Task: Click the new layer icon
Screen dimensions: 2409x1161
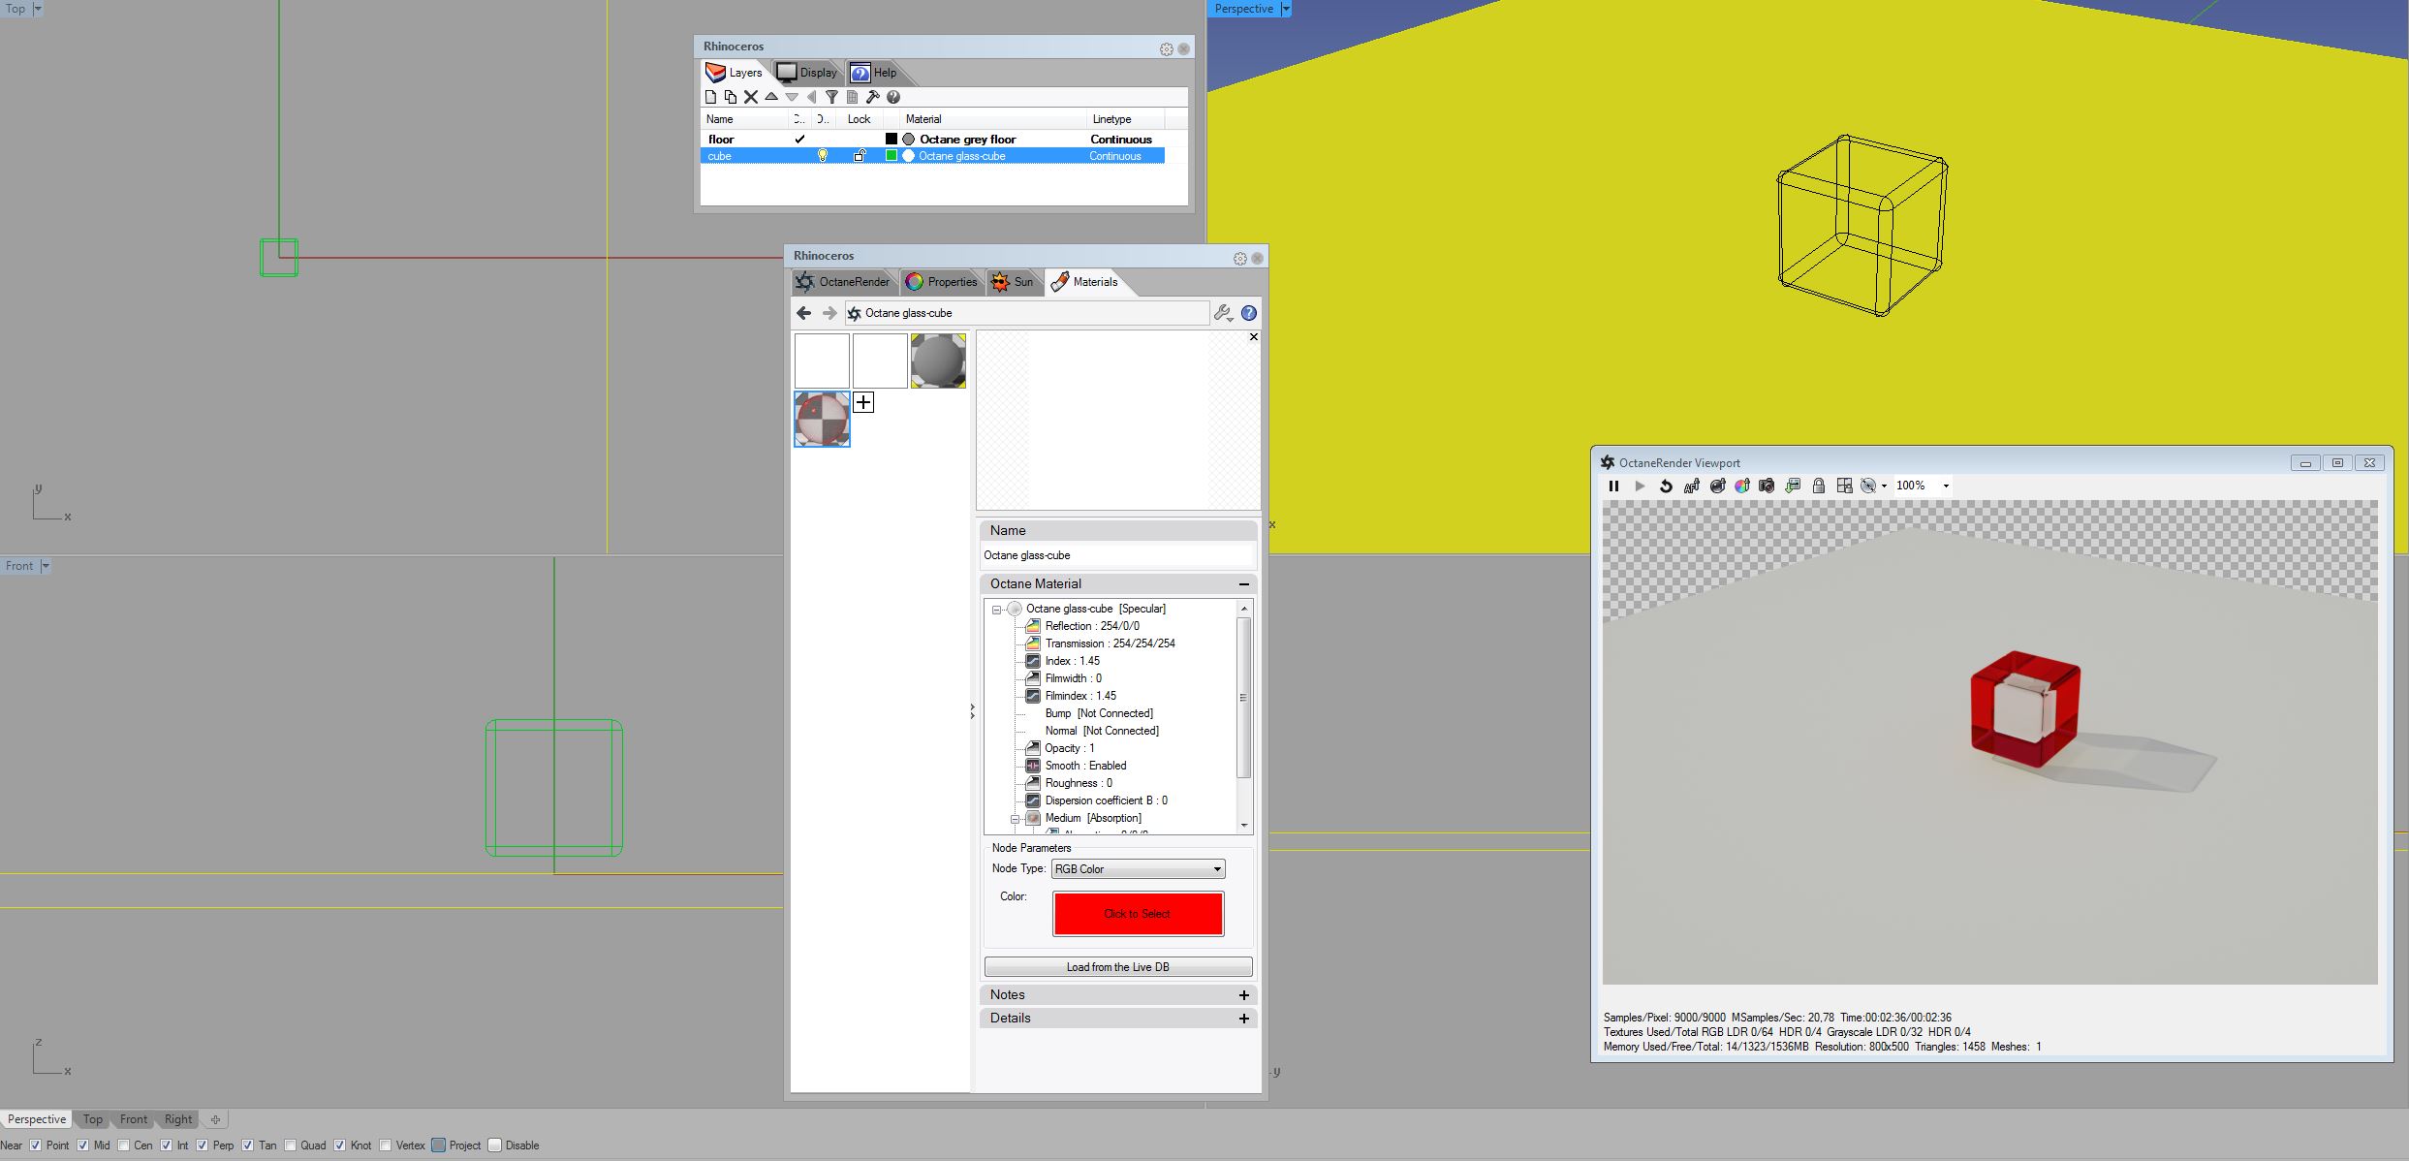Action: pos(710,97)
